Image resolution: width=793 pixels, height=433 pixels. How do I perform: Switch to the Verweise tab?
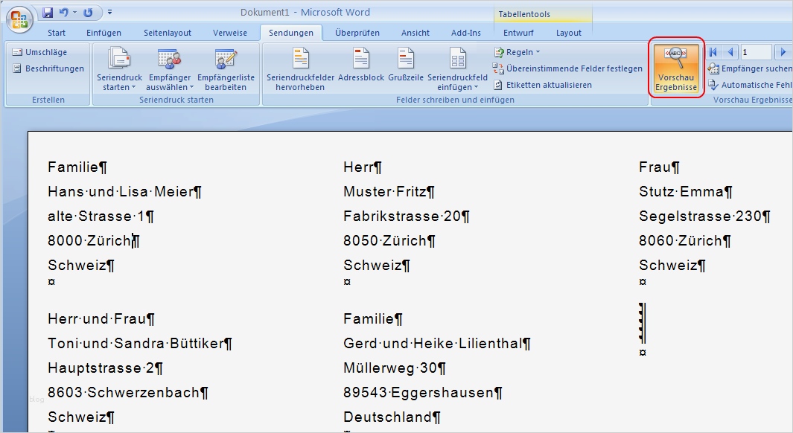230,33
